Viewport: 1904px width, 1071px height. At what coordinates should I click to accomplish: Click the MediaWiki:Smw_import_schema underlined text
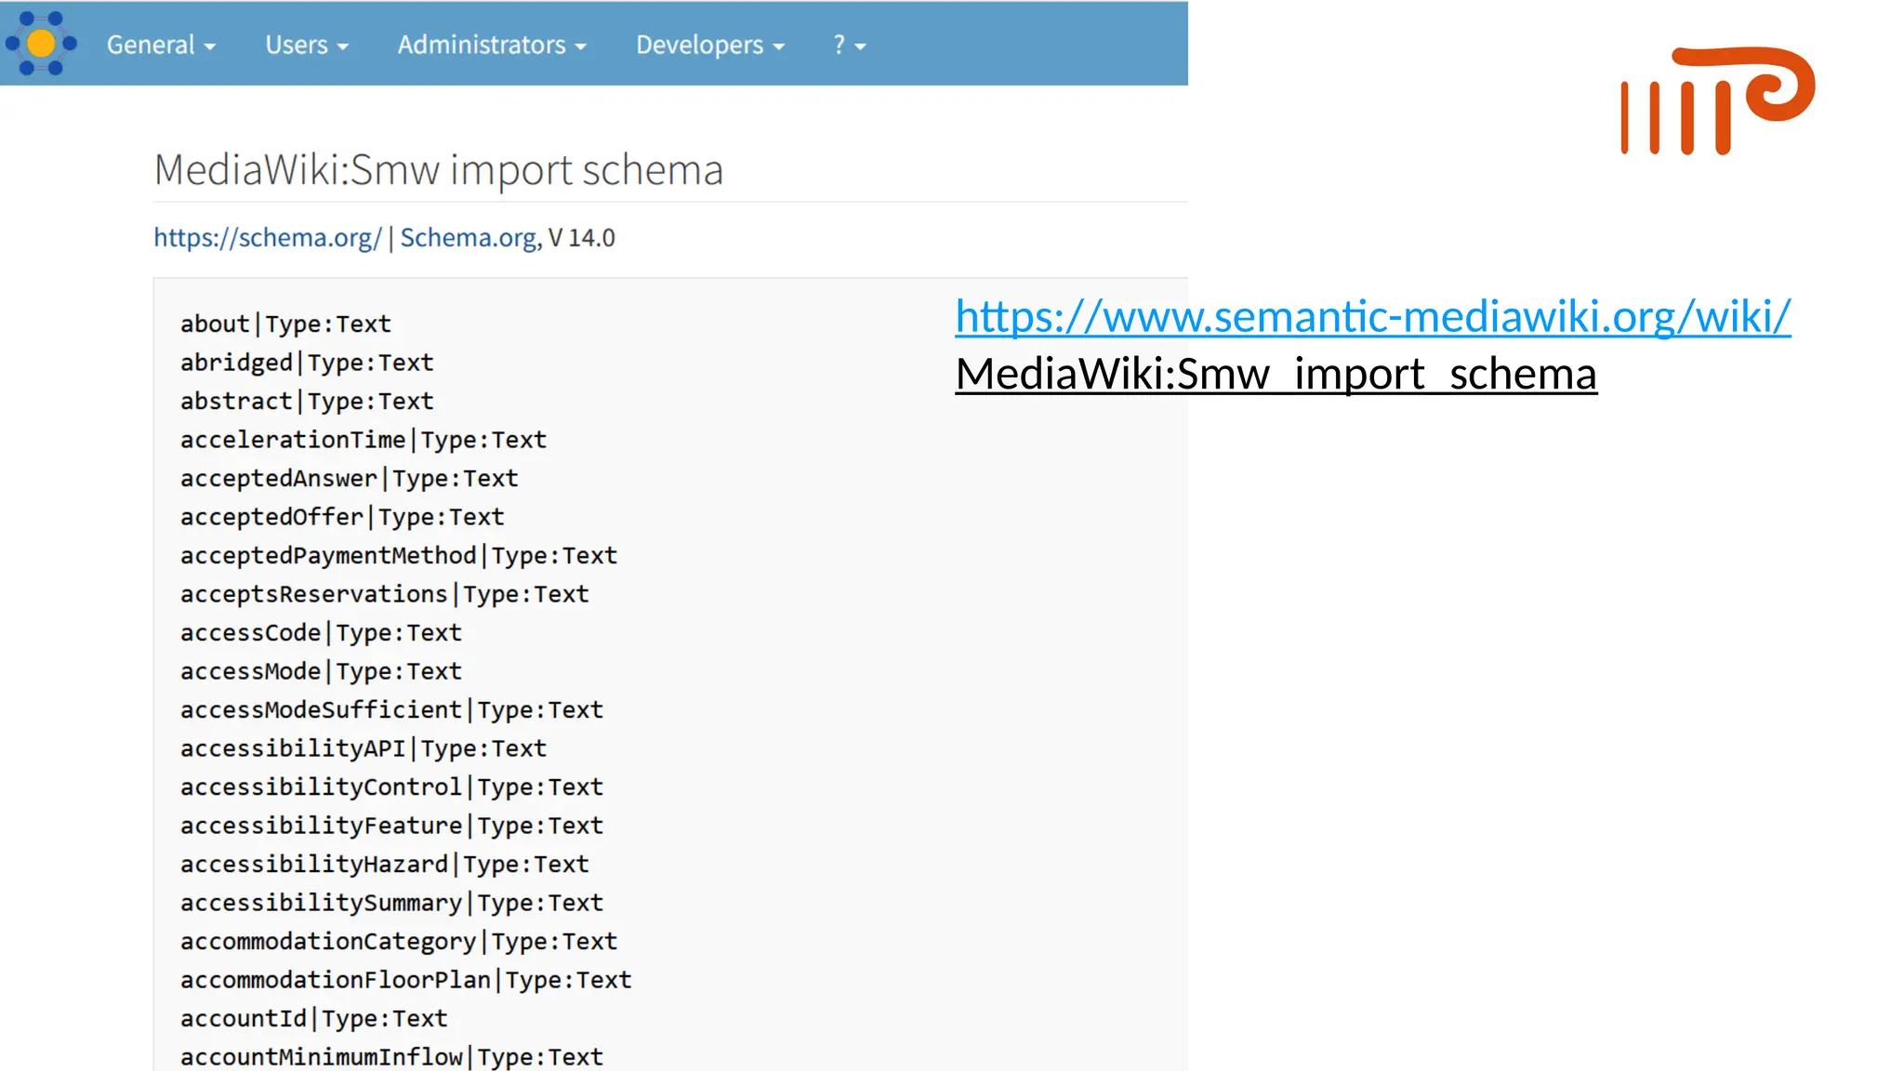click(x=1276, y=374)
